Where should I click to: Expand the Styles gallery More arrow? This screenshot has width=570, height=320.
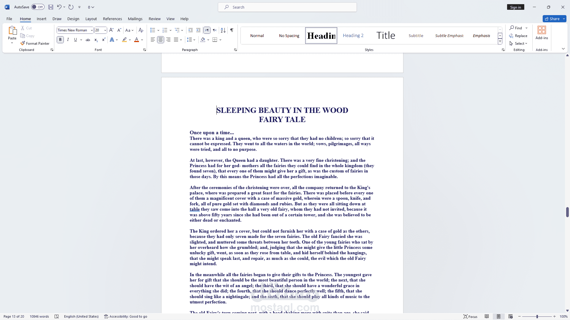(500, 42)
